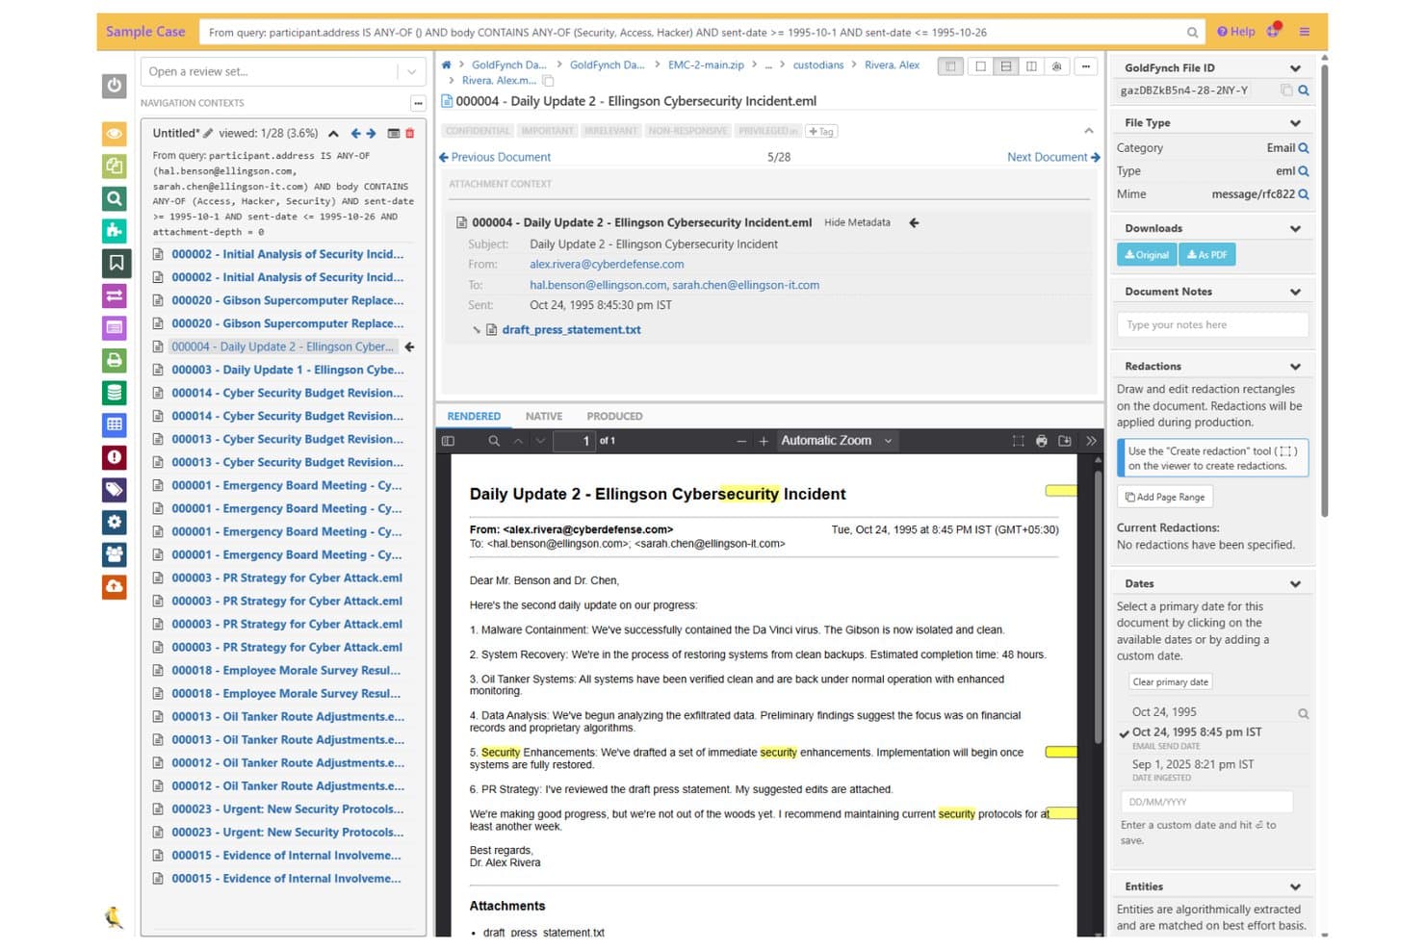Screen dimensions: 1425x950
Task: Search by GoldFynch File ID value magnifier
Action: (1304, 90)
